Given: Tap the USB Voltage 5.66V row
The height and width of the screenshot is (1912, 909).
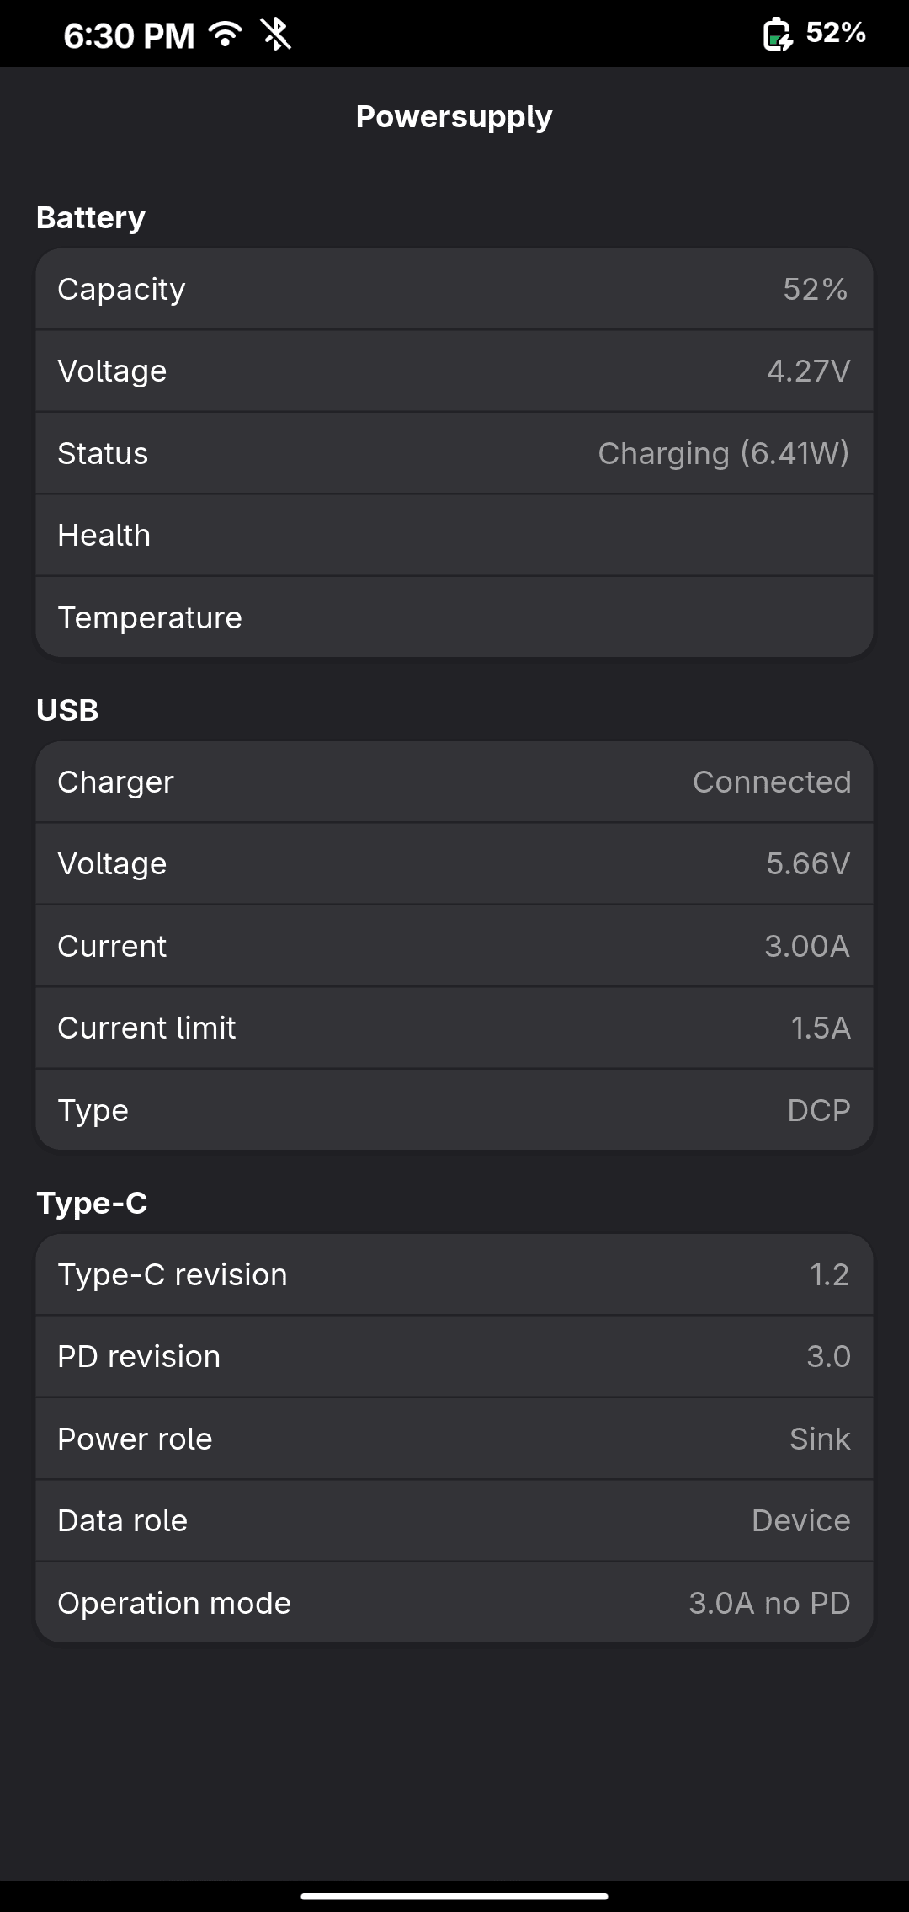Looking at the screenshot, I should tap(454, 863).
